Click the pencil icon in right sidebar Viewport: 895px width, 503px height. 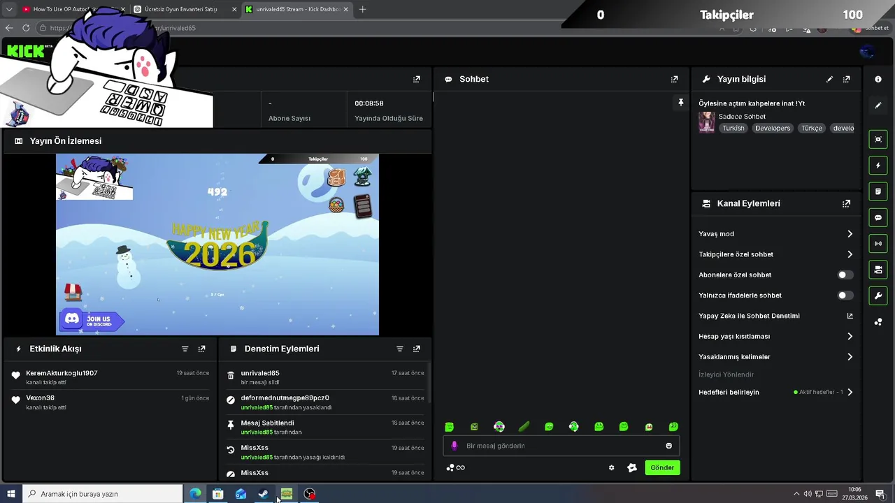(878, 105)
